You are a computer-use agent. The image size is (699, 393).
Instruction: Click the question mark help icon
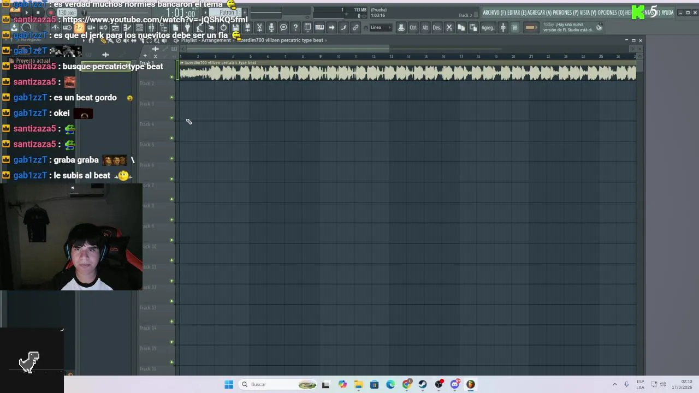(x=295, y=27)
